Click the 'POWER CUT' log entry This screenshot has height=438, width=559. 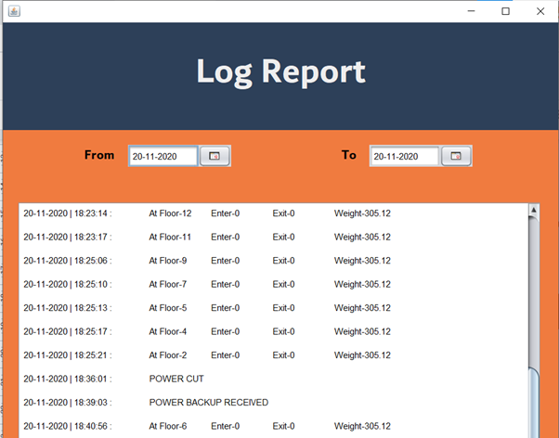(176, 379)
